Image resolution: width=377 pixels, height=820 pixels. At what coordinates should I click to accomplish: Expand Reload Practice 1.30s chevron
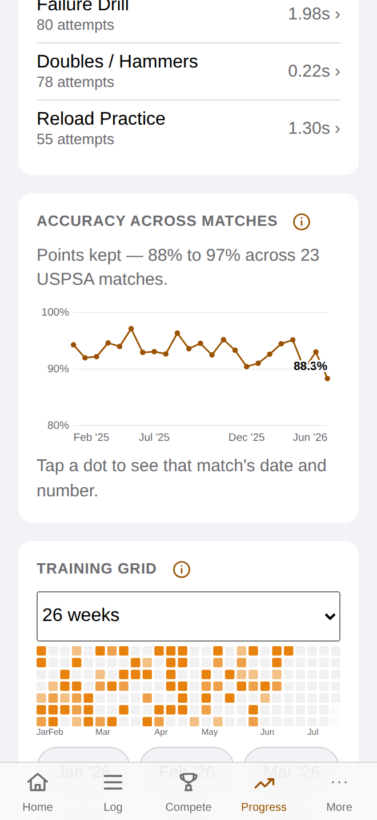click(338, 129)
